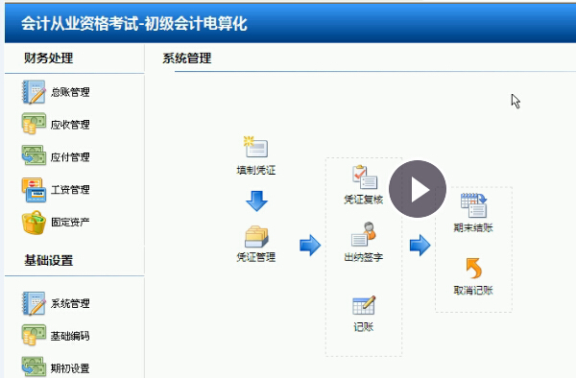Open 固定资产 basket icon
576x378 pixels.
point(34,223)
